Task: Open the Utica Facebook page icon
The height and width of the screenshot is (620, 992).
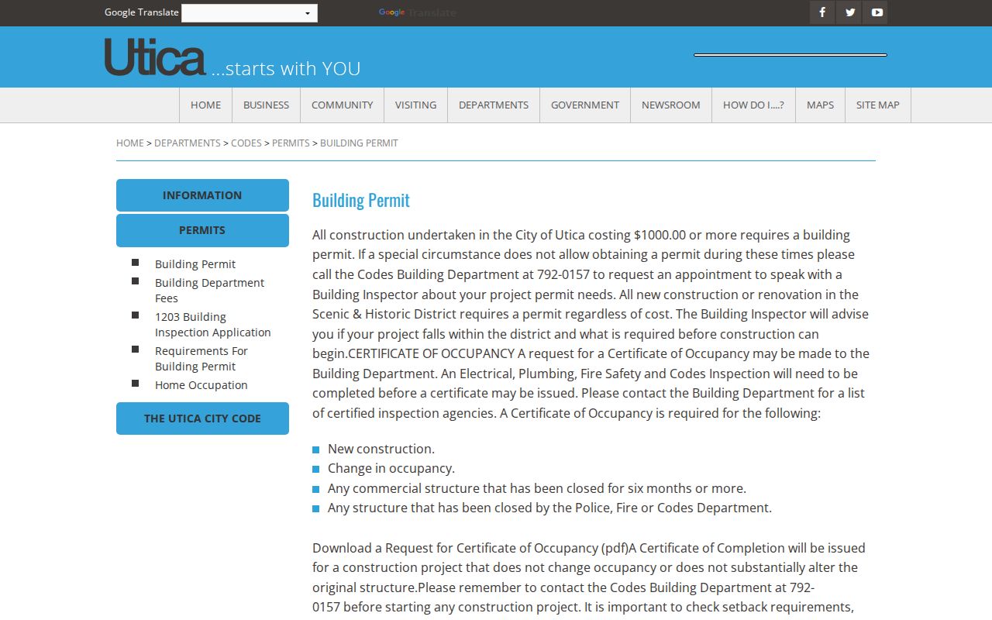Action: pos(822,12)
